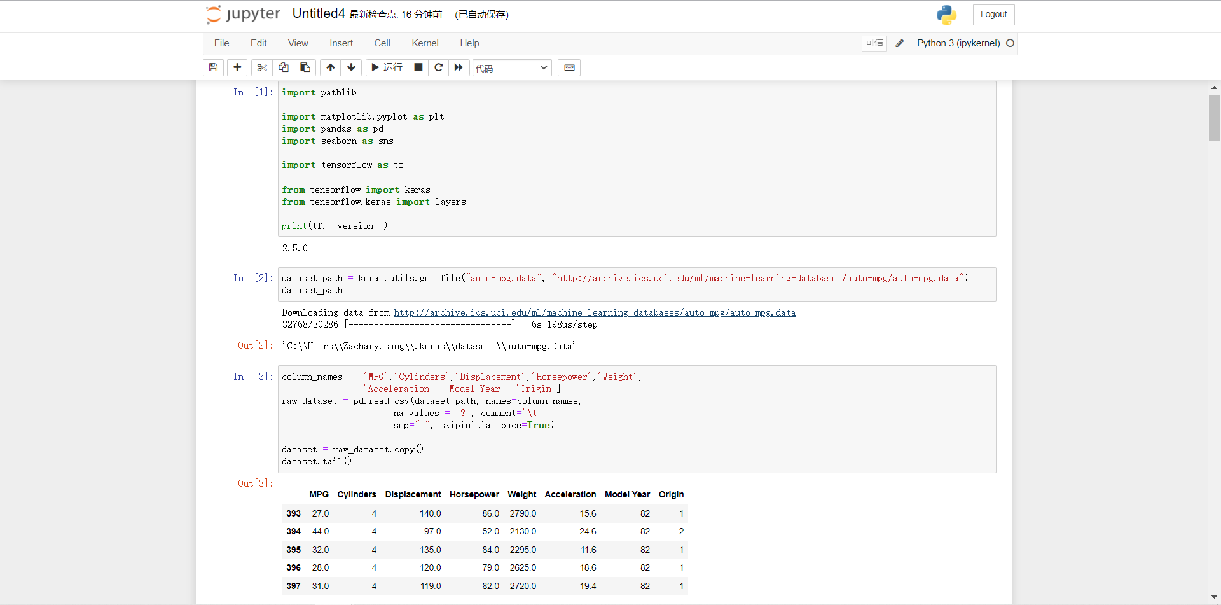Image resolution: width=1221 pixels, height=605 pixels.
Task: Open the command palette with the keyboard icon
Action: pyautogui.click(x=569, y=67)
